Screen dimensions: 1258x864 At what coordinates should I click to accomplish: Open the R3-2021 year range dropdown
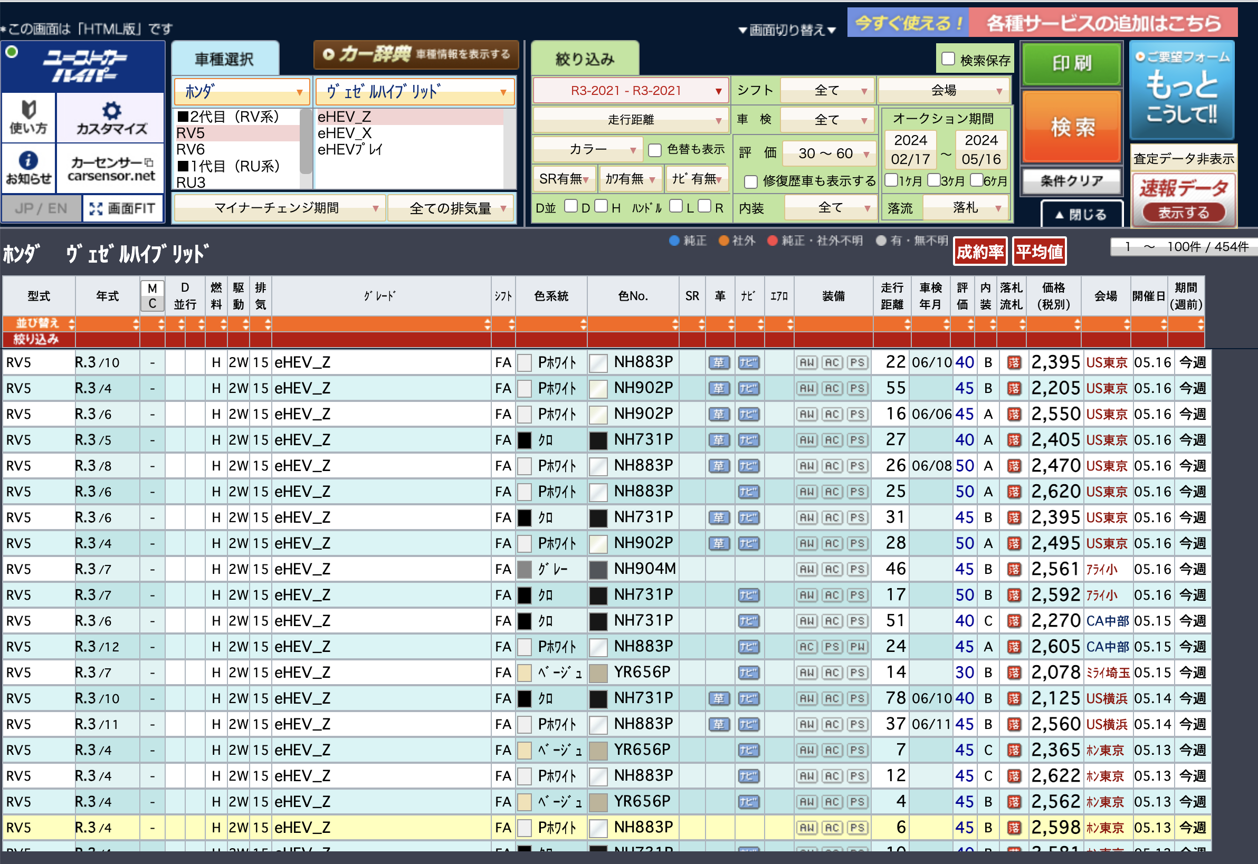tap(631, 90)
